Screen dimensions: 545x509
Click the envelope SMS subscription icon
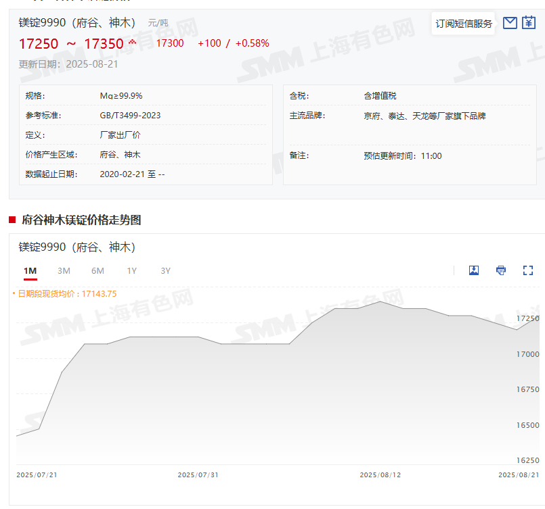(510, 23)
